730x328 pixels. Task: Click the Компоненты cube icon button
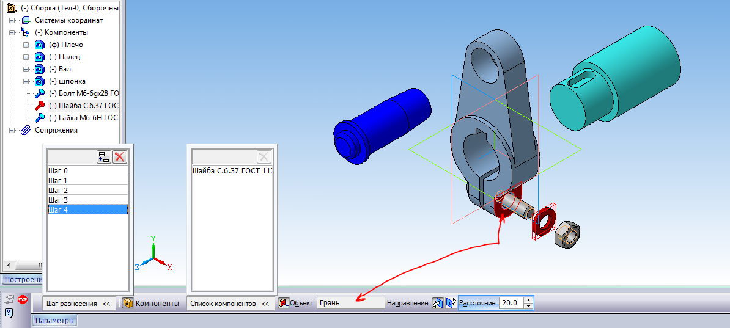coord(128,304)
